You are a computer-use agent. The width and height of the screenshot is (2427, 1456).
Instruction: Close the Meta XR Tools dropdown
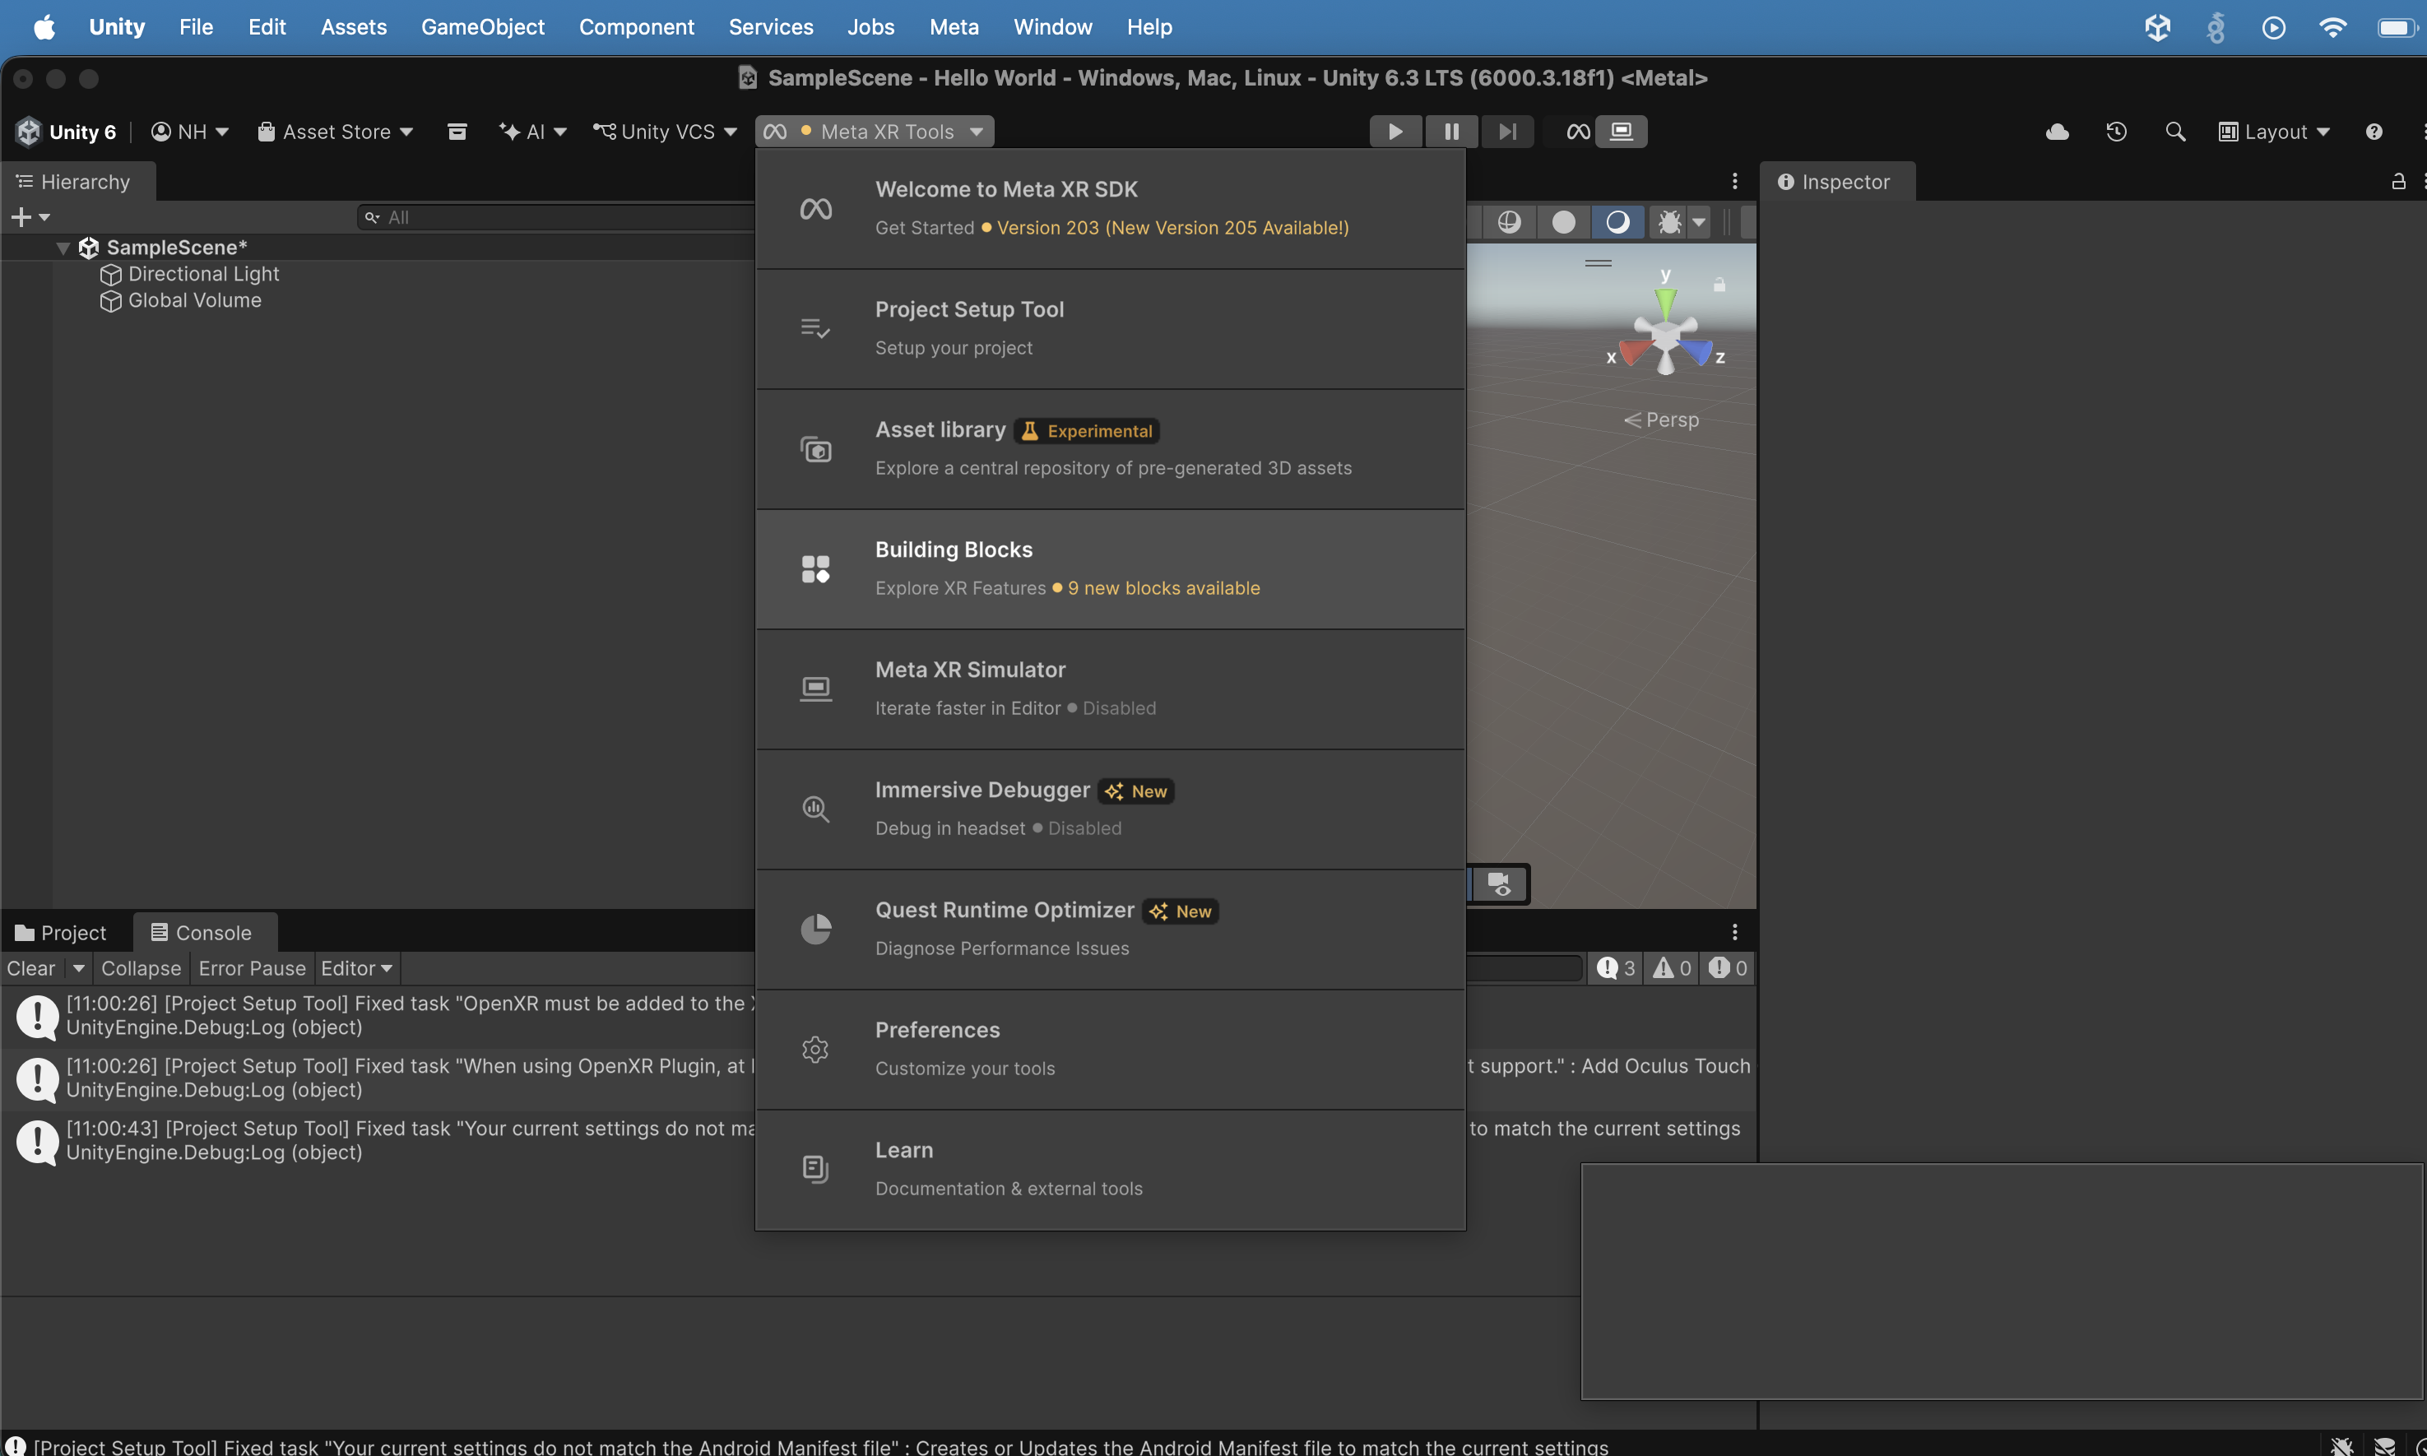(x=874, y=132)
